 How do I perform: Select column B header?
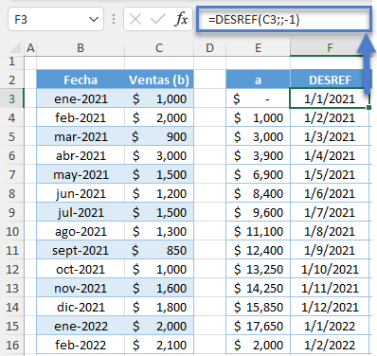tap(81, 48)
